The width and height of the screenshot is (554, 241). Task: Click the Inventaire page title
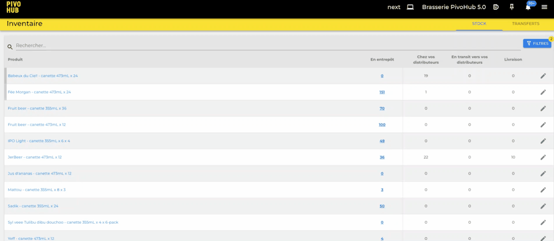pyautogui.click(x=25, y=24)
